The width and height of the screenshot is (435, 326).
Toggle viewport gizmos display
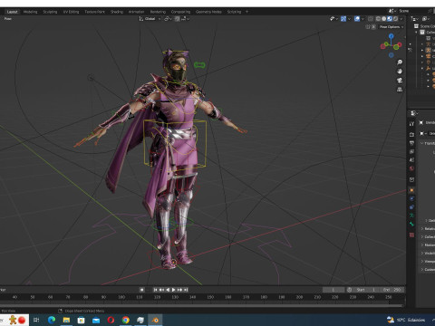click(x=343, y=19)
